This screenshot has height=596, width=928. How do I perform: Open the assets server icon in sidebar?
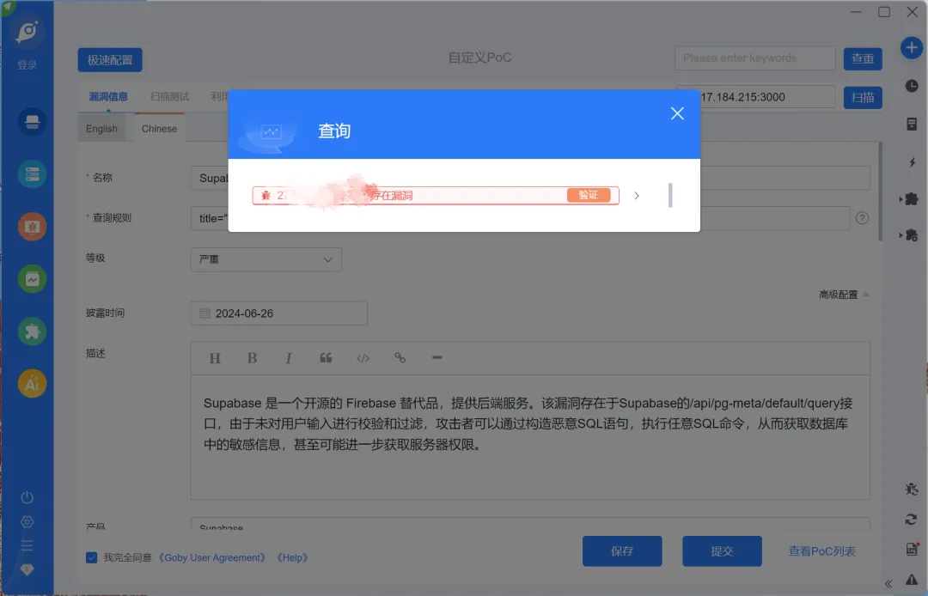[x=32, y=174]
